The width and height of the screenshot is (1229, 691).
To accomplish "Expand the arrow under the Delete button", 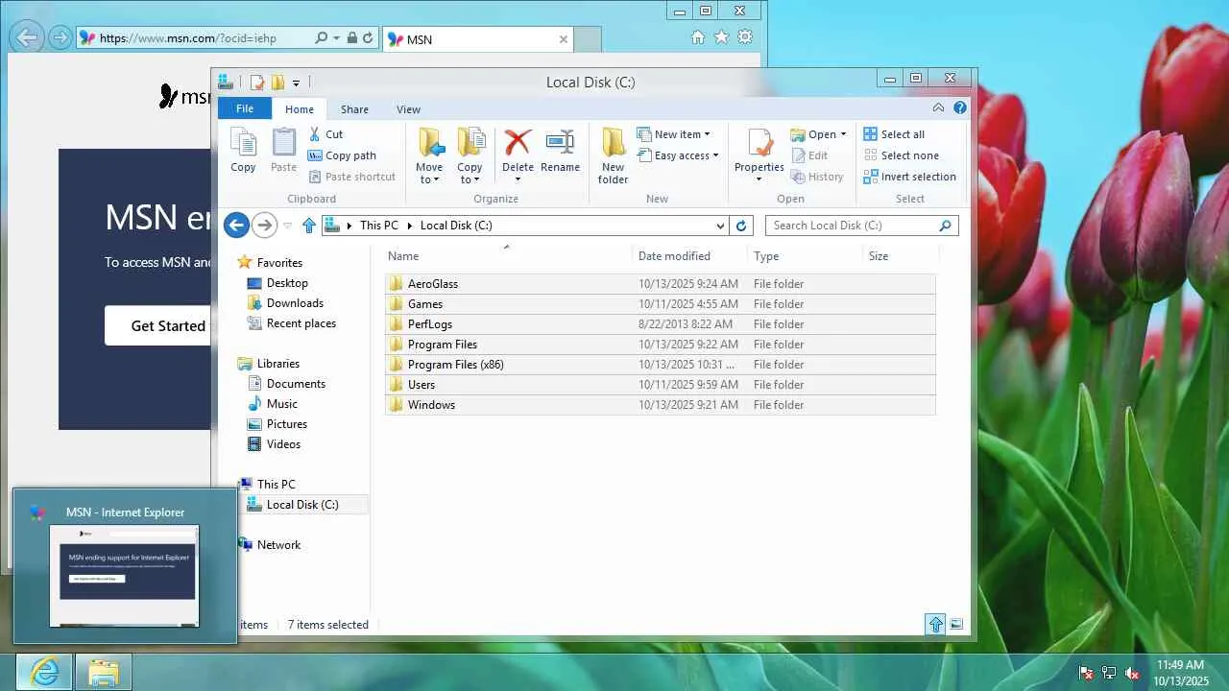I will click(518, 179).
